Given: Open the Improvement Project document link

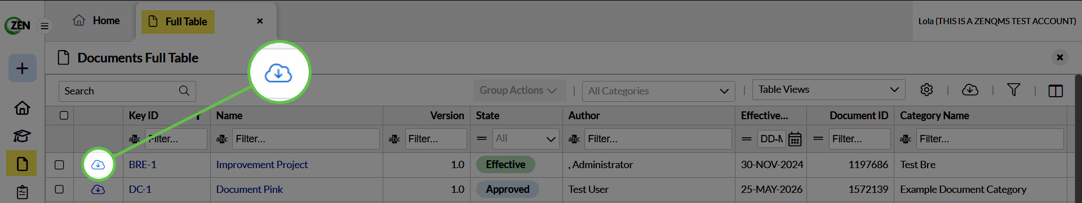Looking at the screenshot, I should click(x=262, y=165).
